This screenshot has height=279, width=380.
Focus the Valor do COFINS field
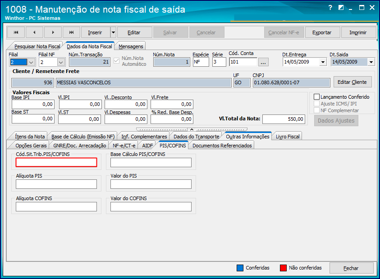[151, 207]
